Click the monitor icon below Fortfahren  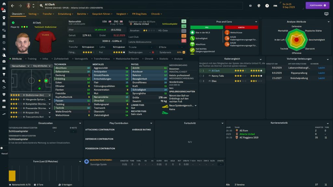coord(326,14)
